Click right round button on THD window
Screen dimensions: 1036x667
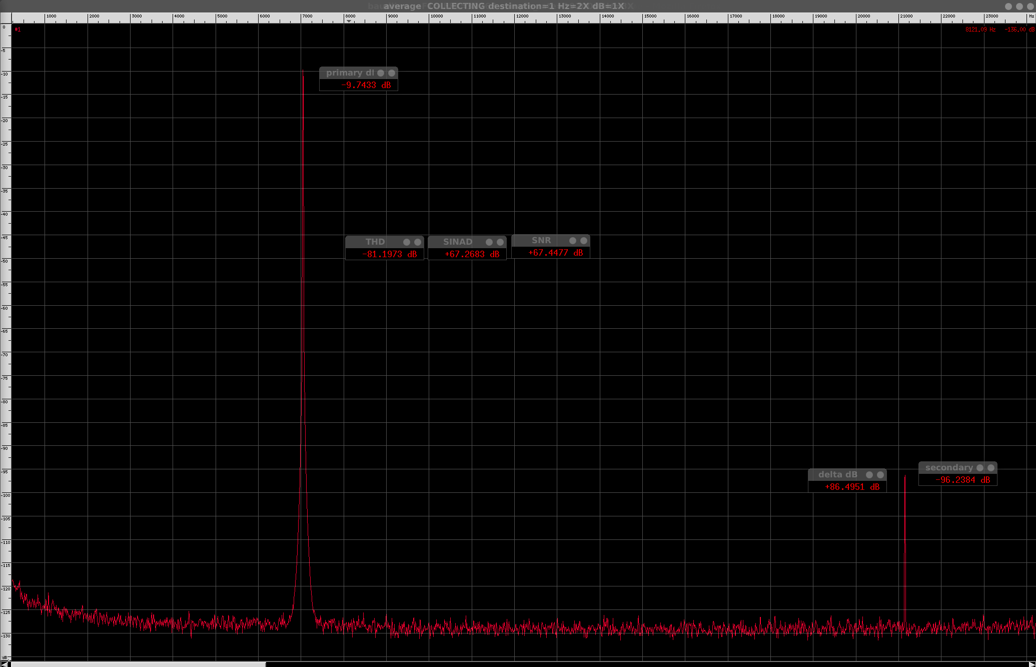click(x=418, y=242)
